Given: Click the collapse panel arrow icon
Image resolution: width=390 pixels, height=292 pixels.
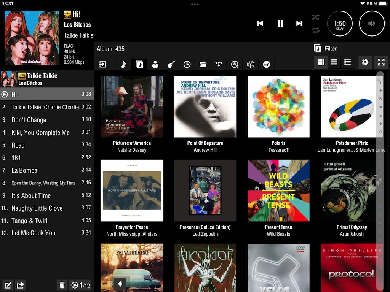Looking at the screenshot, I should (x=102, y=65).
